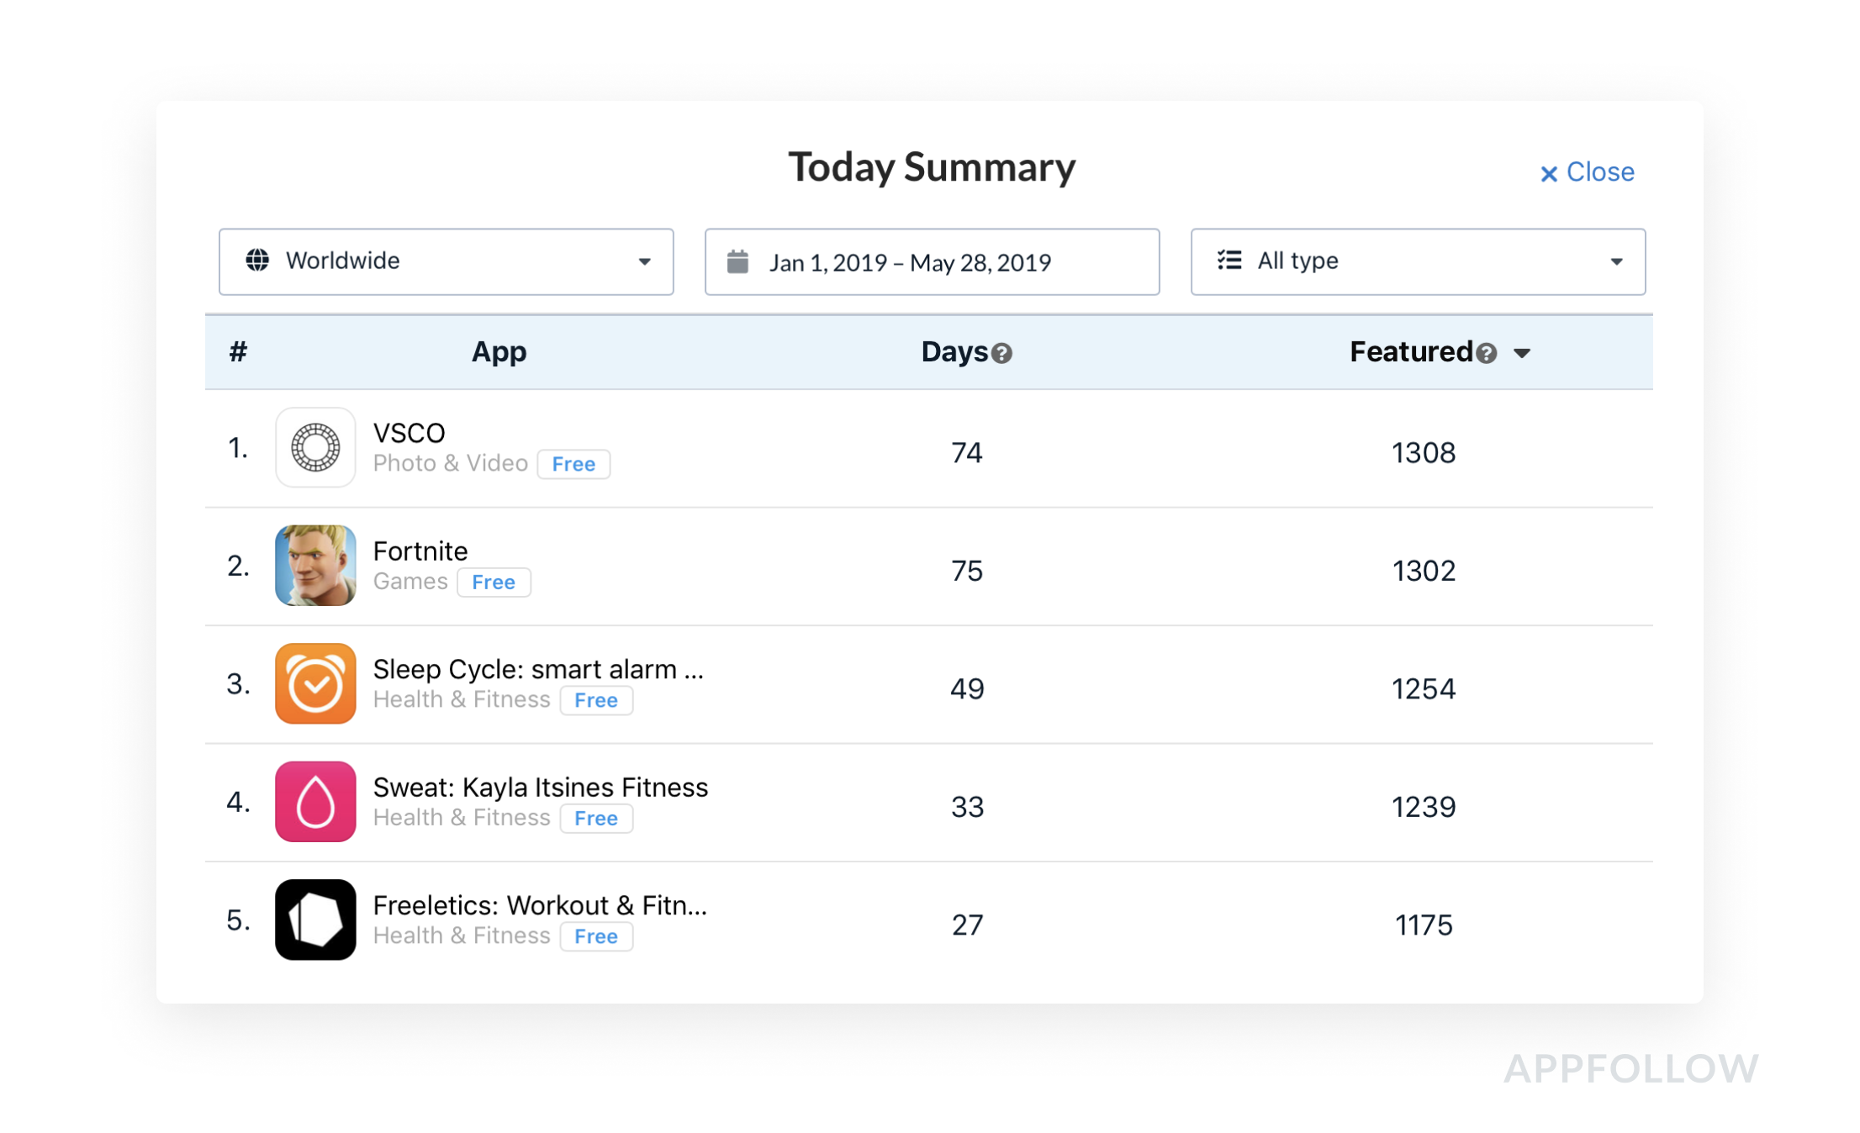Viewport: 1860px width, 1133px height.
Task: Open the Fortnite app title link
Action: [420, 551]
